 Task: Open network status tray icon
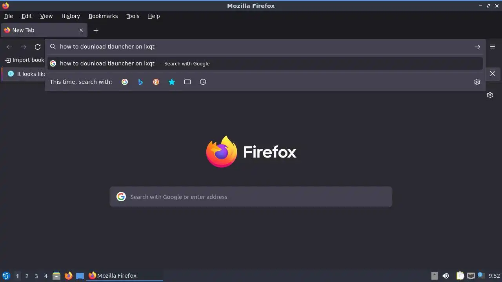tap(471, 276)
